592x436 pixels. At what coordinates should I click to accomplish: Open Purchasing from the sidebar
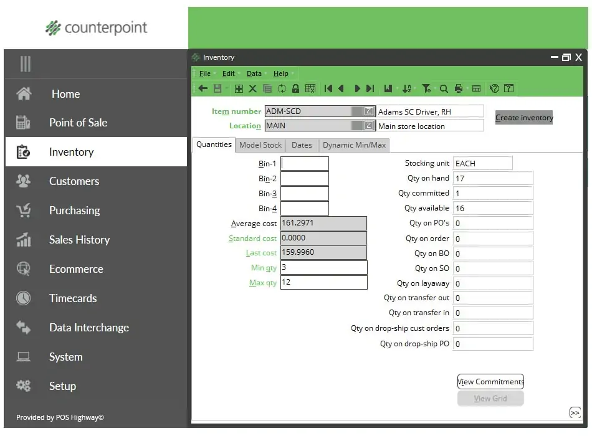click(74, 211)
